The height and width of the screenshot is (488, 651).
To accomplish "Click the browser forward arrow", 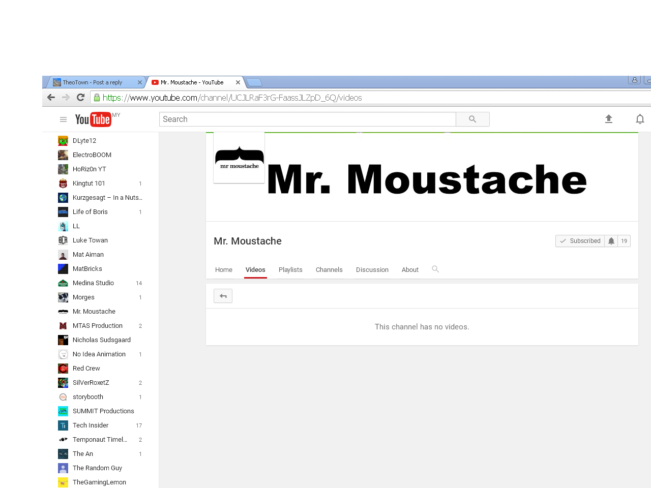I will click(x=66, y=98).
